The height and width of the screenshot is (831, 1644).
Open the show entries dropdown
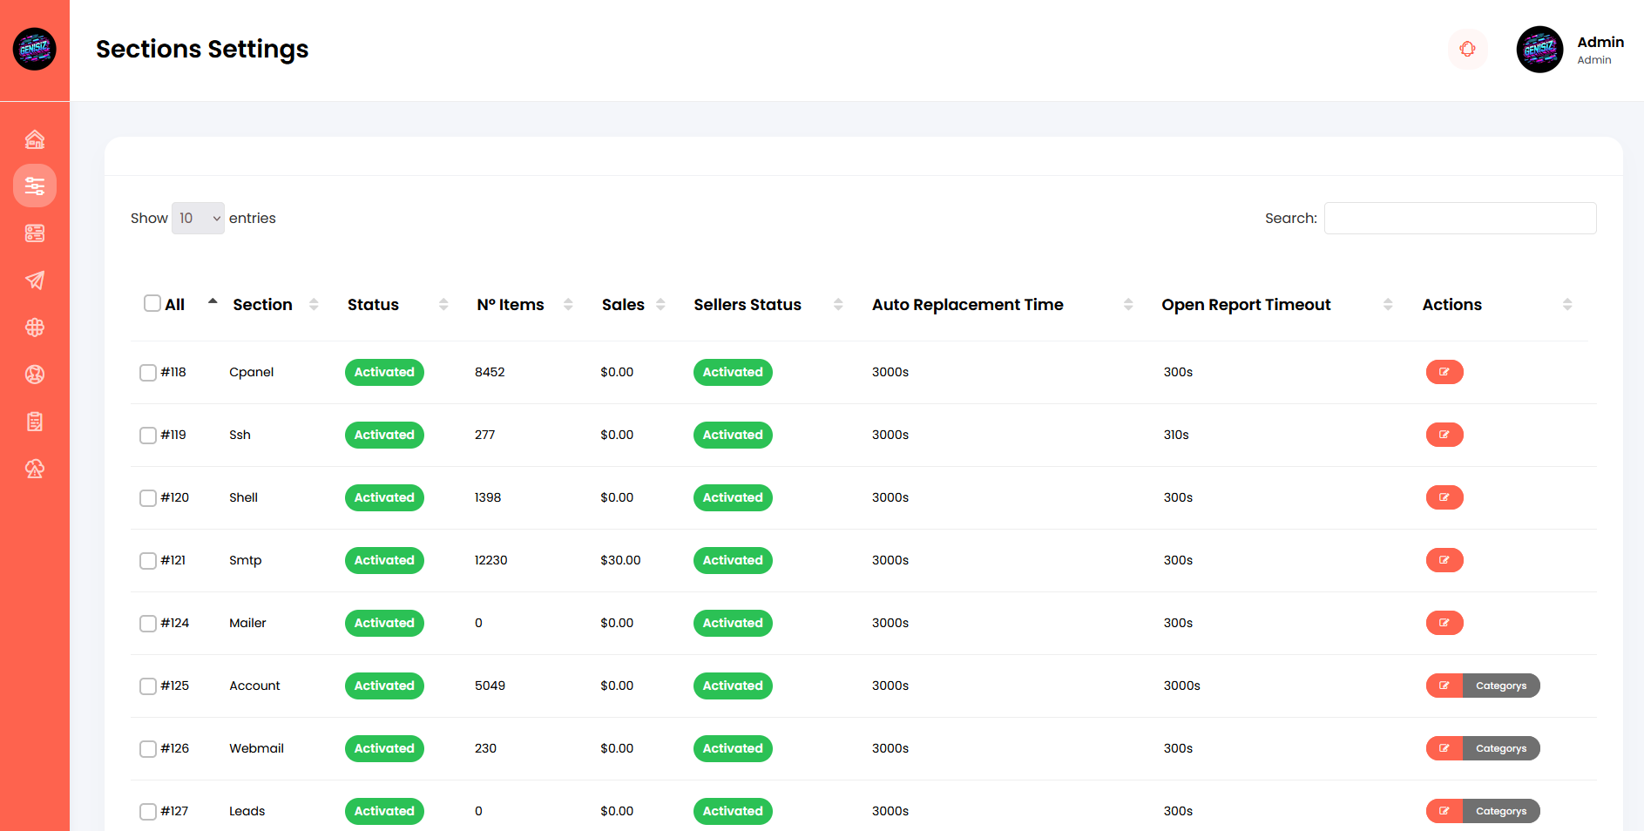[199, 218]
